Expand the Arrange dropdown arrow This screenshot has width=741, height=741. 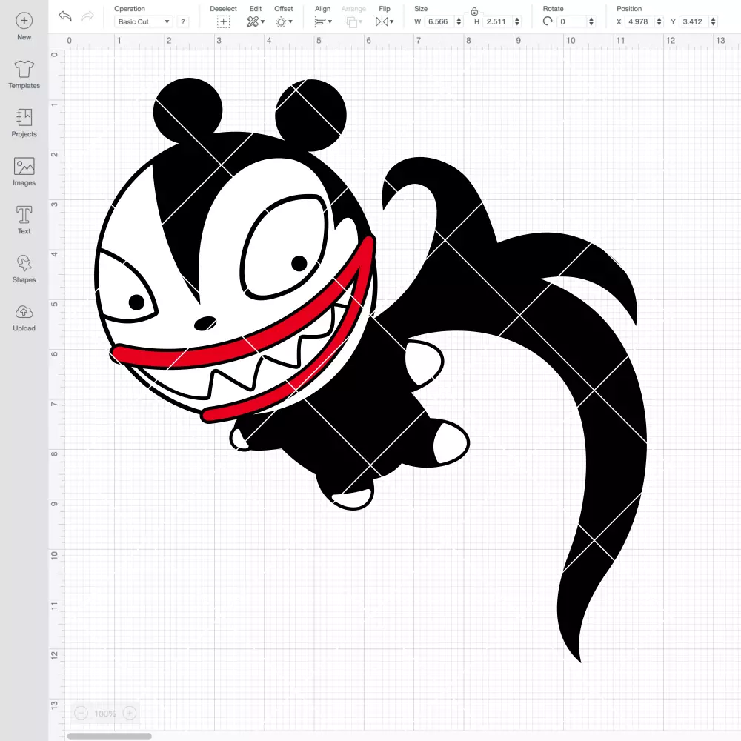(361, 21)
